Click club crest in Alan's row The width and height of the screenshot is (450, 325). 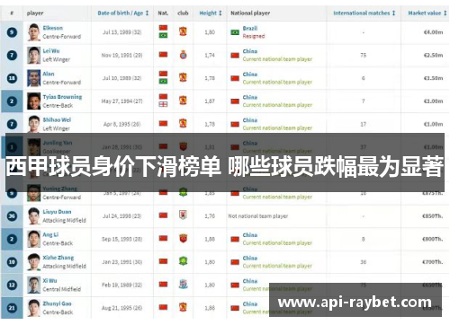point(183,77)
